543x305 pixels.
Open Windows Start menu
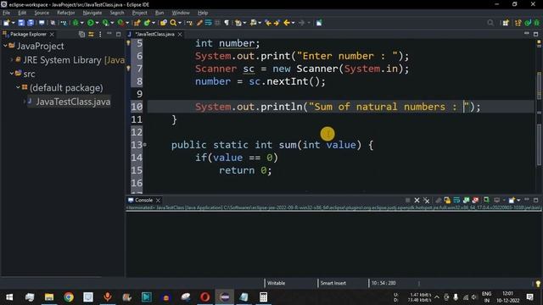[x=9, y=297]
